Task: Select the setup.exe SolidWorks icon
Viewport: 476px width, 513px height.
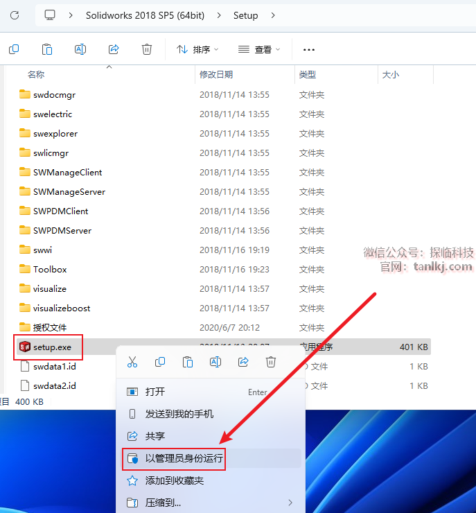Action: [25, 347]
